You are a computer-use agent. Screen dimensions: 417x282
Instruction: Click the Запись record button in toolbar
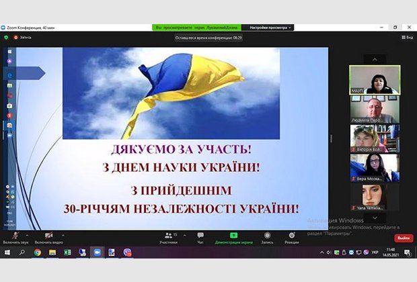pyautogui.click(x=267, y=237)
